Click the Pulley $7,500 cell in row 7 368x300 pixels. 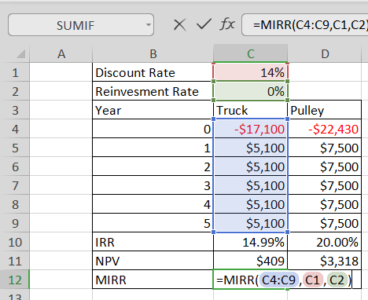(325, 185)
